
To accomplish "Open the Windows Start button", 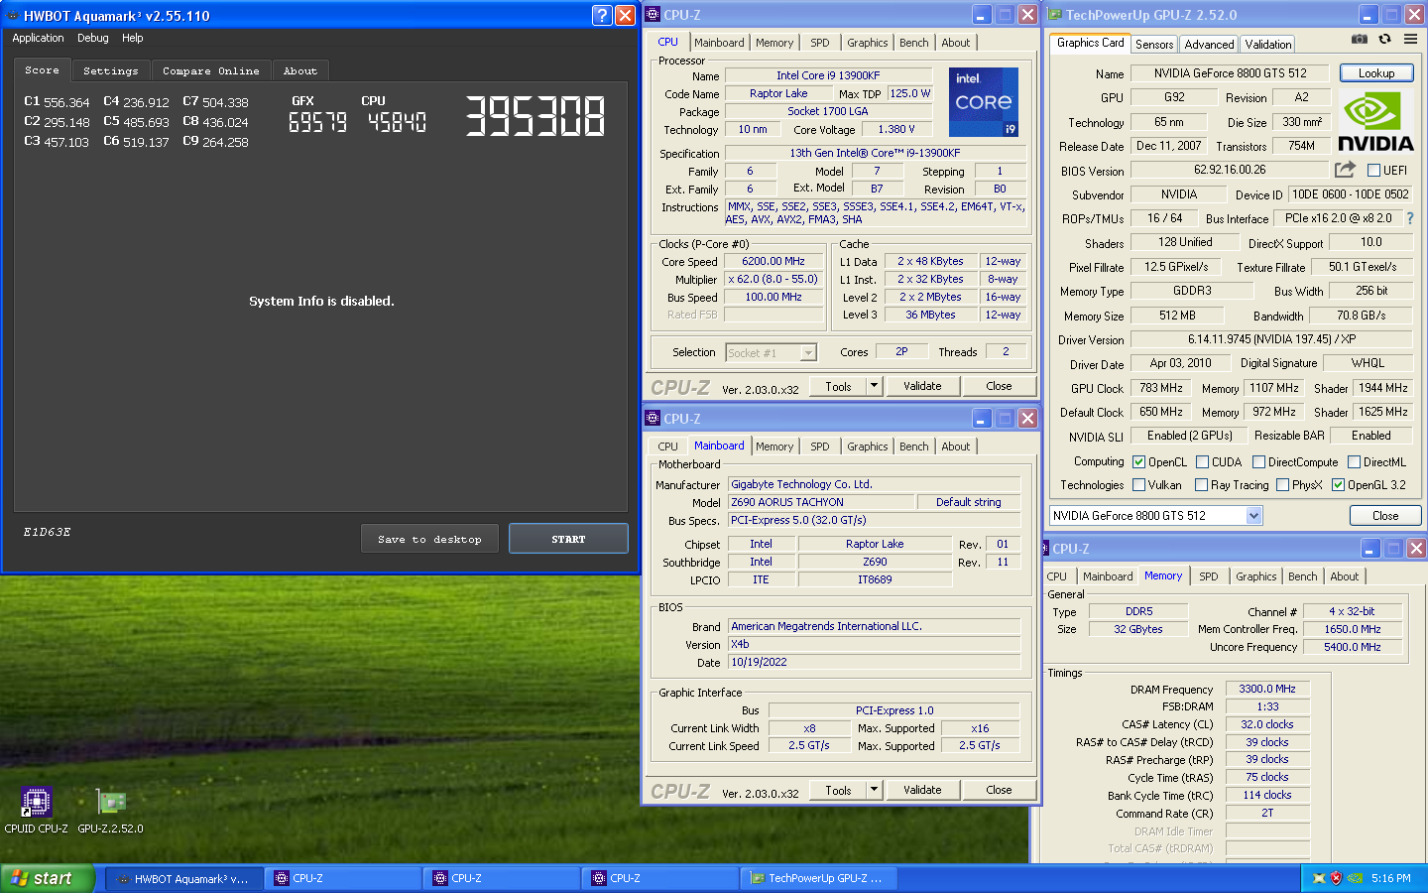I will click(x=48, y=878).
